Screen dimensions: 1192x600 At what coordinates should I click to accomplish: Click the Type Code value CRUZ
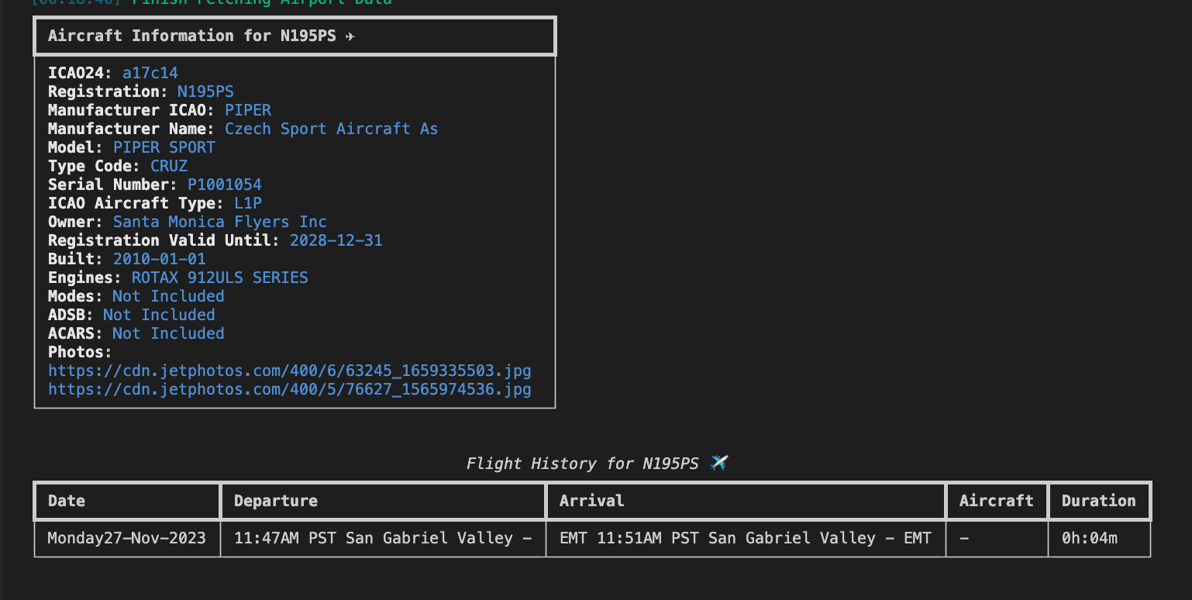169,166
